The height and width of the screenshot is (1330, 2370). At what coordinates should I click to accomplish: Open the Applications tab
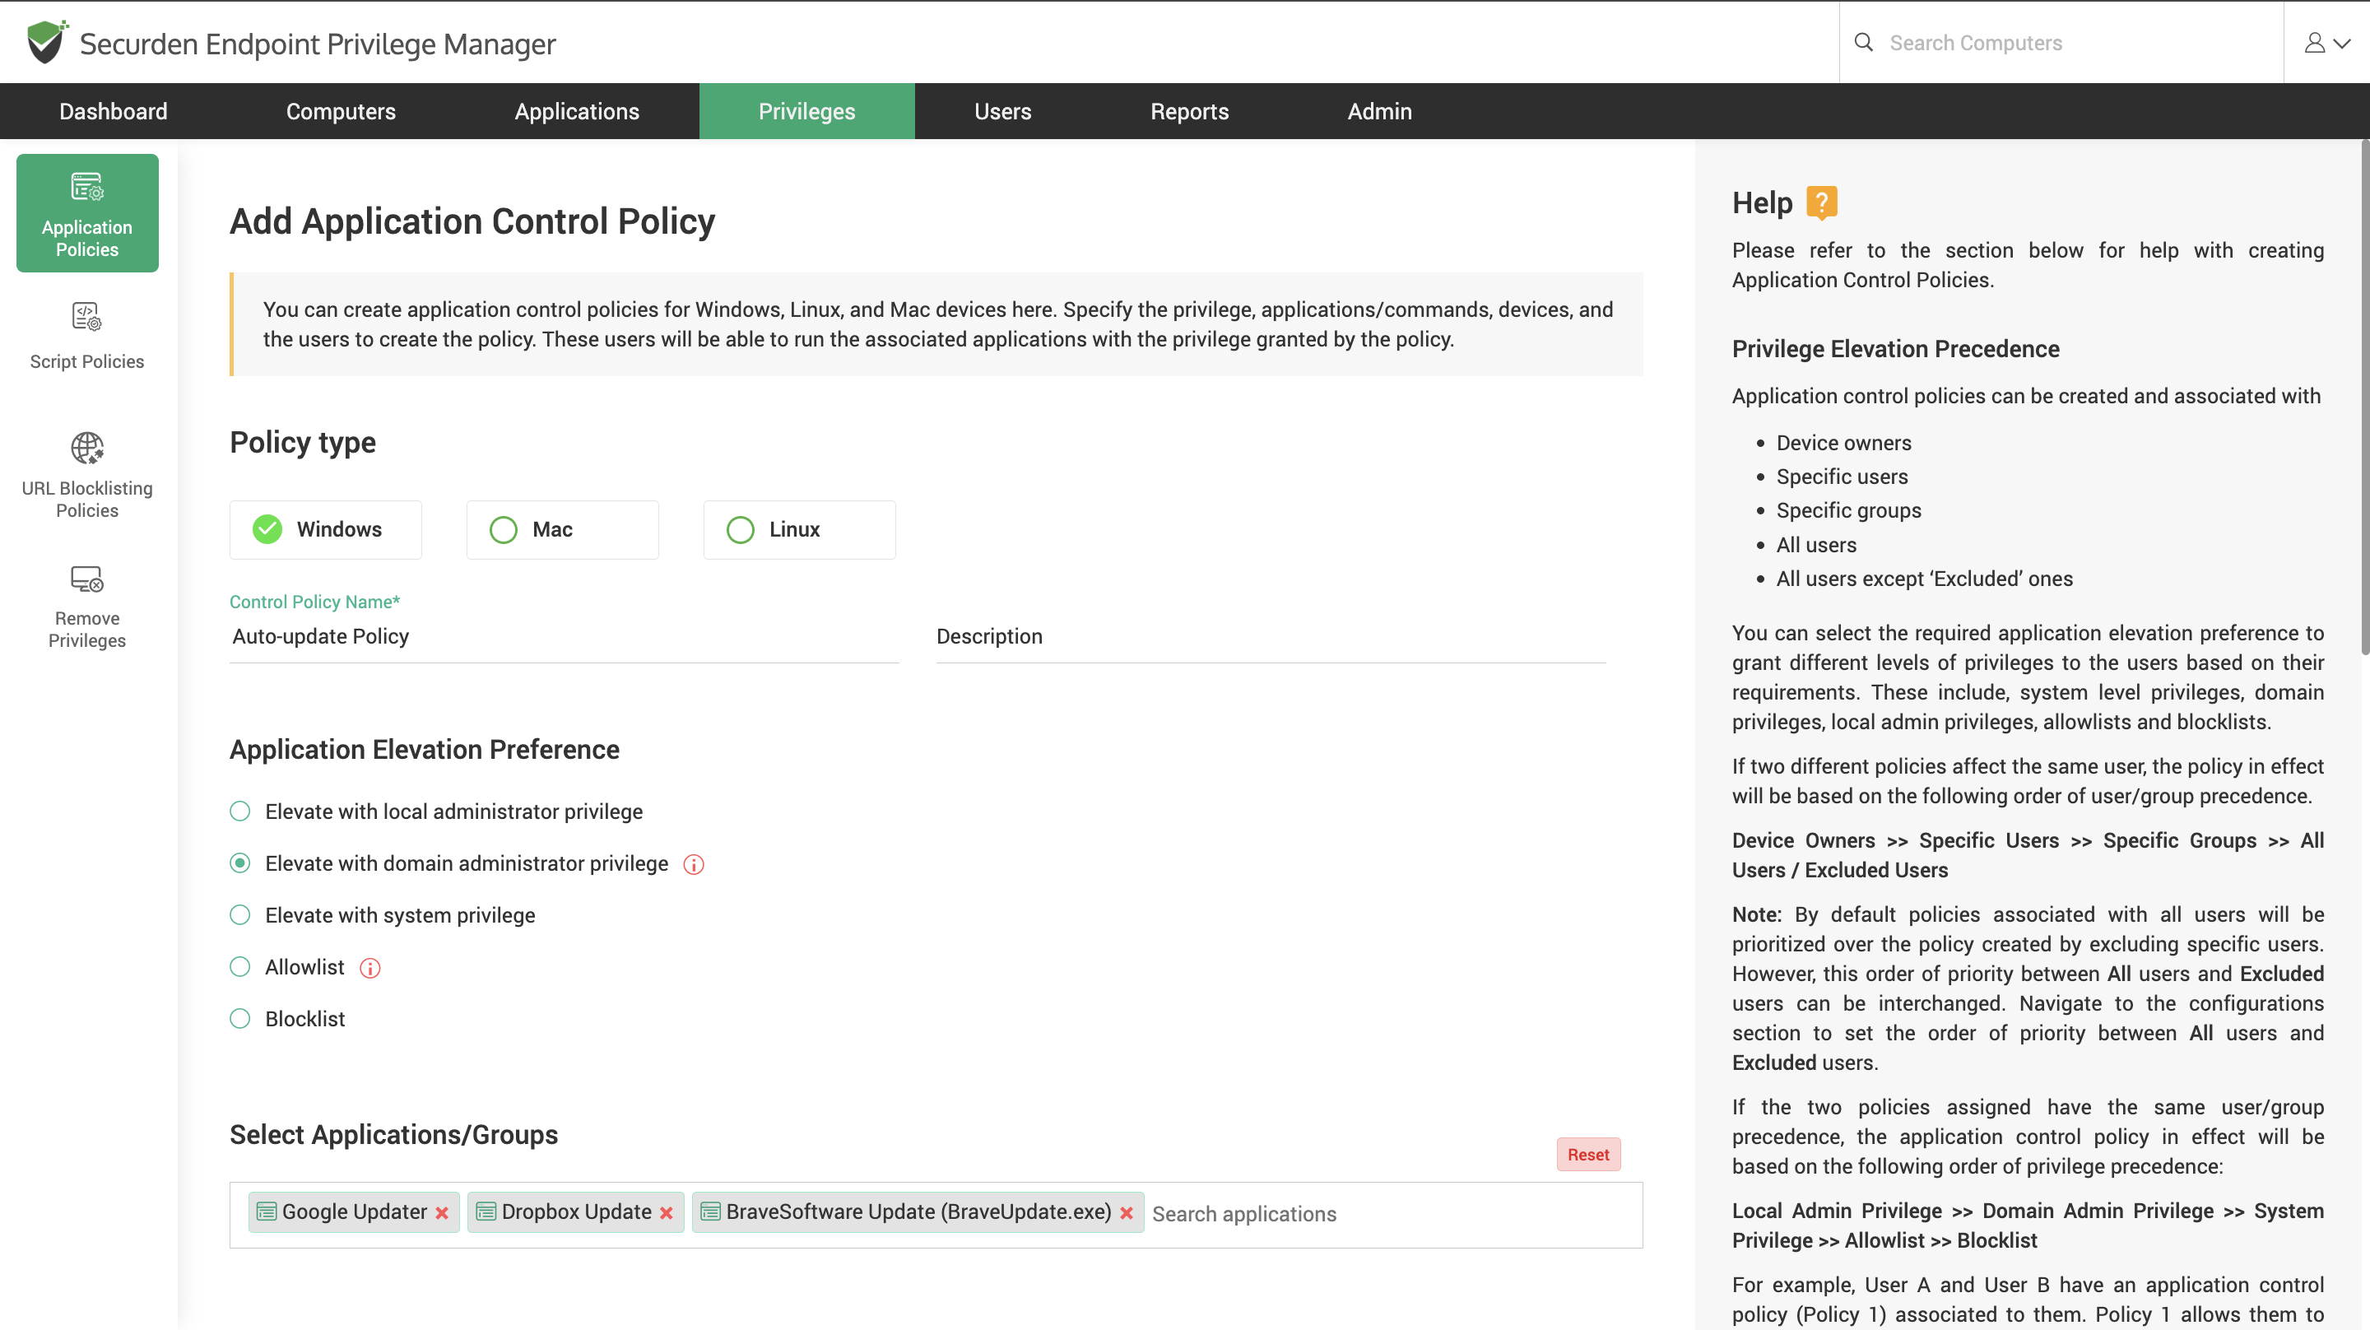(577, 111)
